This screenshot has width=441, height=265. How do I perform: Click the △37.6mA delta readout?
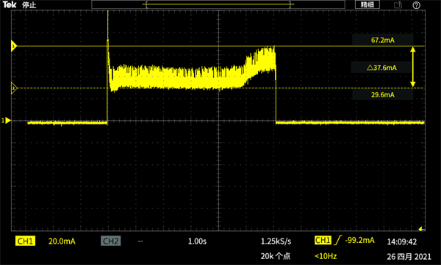(381, 68)
